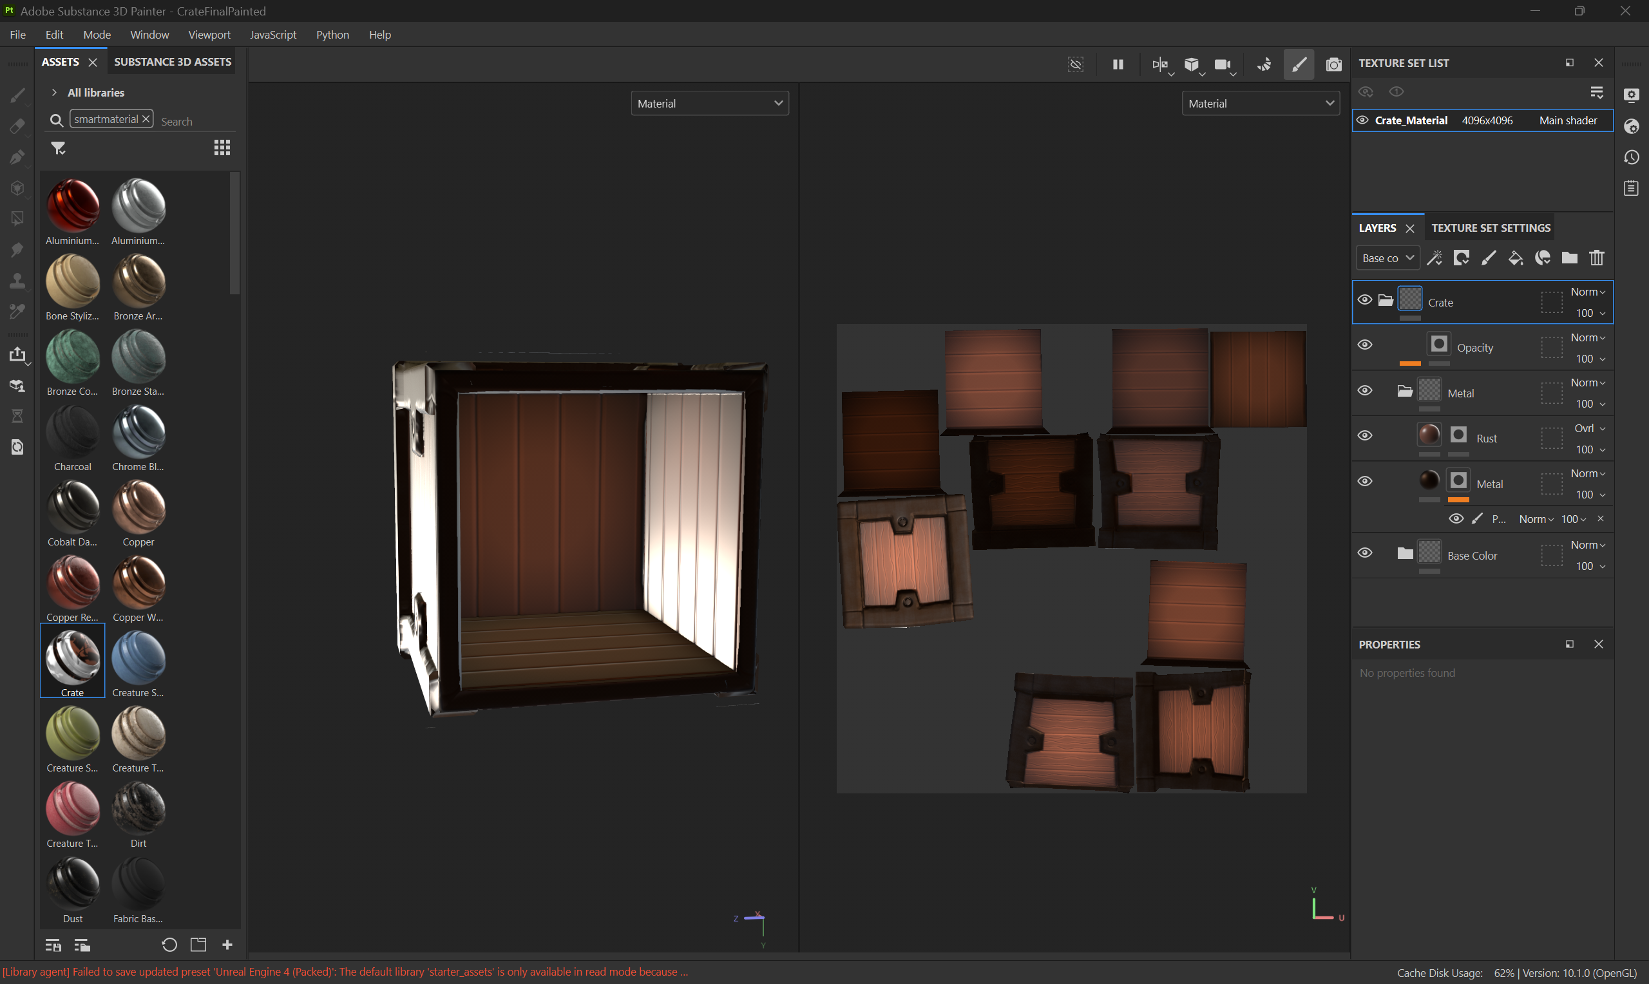Pause the viewport rendering
1649x984 pixels.
coord(1118,64)
